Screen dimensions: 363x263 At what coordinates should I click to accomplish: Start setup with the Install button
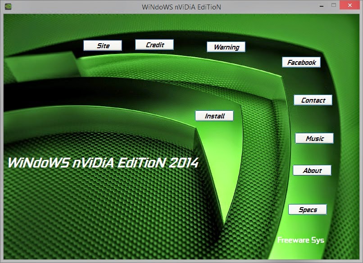click(x=214, y=116)
